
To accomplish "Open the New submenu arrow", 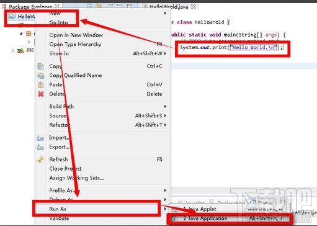I will click(x=165, y=13).
